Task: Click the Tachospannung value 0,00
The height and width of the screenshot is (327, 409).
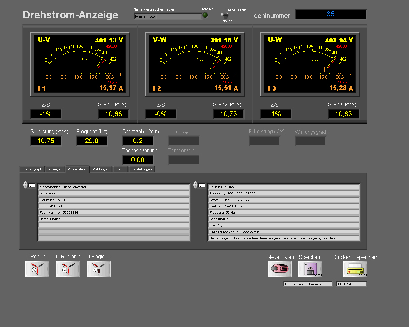Action: (x=138, y=160)
